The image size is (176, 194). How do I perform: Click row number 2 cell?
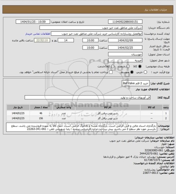click(x=166, y=118)
